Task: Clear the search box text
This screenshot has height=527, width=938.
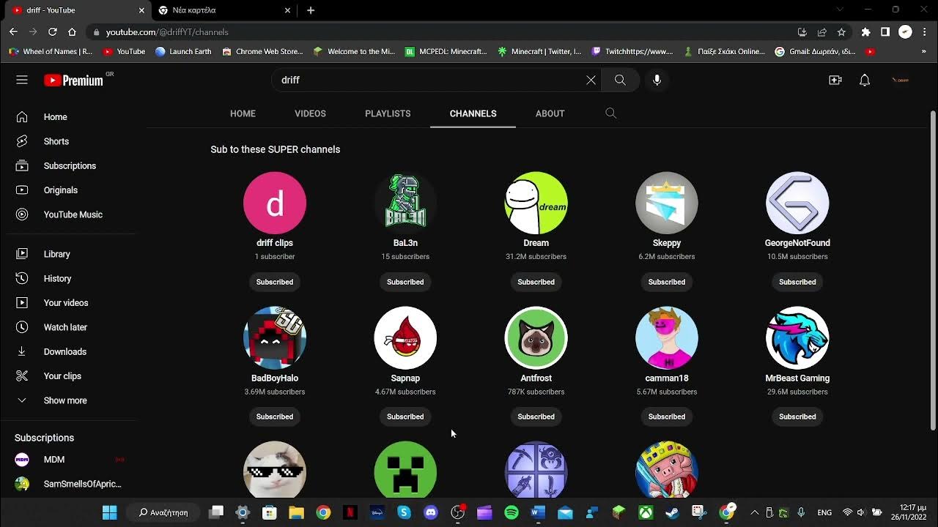Action: [x=591, y=80]
